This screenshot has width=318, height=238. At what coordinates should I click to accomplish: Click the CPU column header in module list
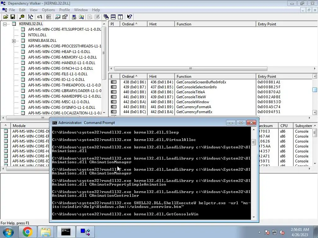(286, 126)
